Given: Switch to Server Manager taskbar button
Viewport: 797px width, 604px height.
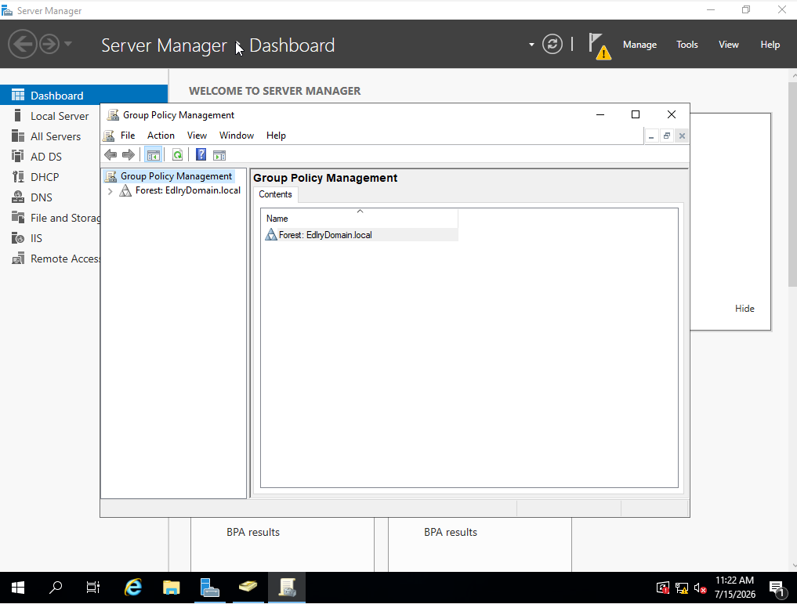Looking at the screenshot, I should coord(209,588).
